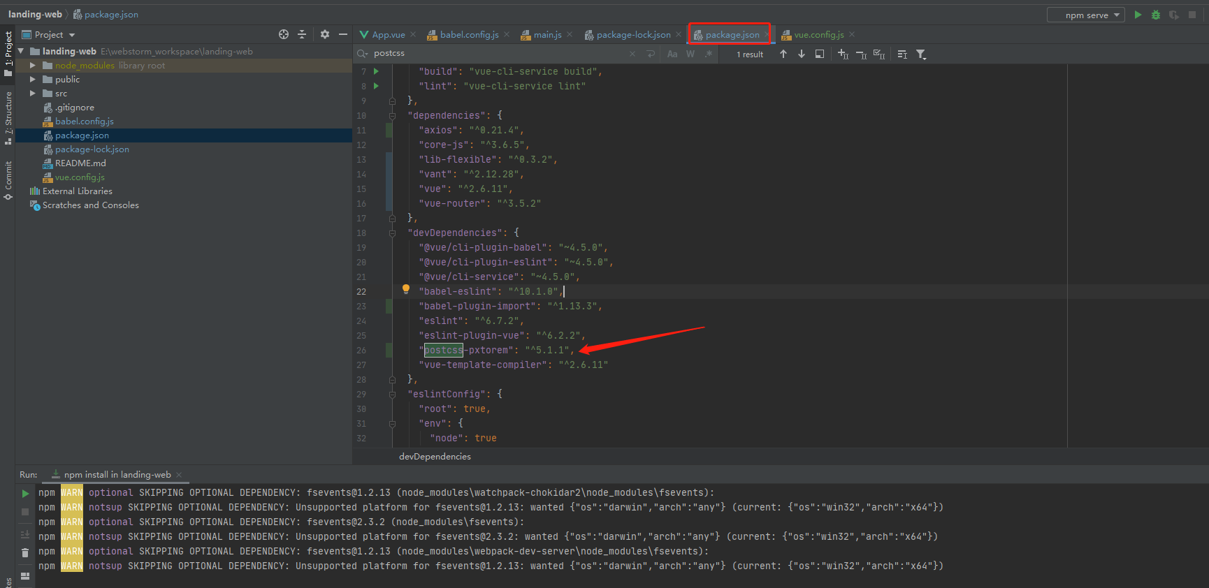Go to previous search occurrence
This screenshot has height=588, width=1209.
[783, 54]
